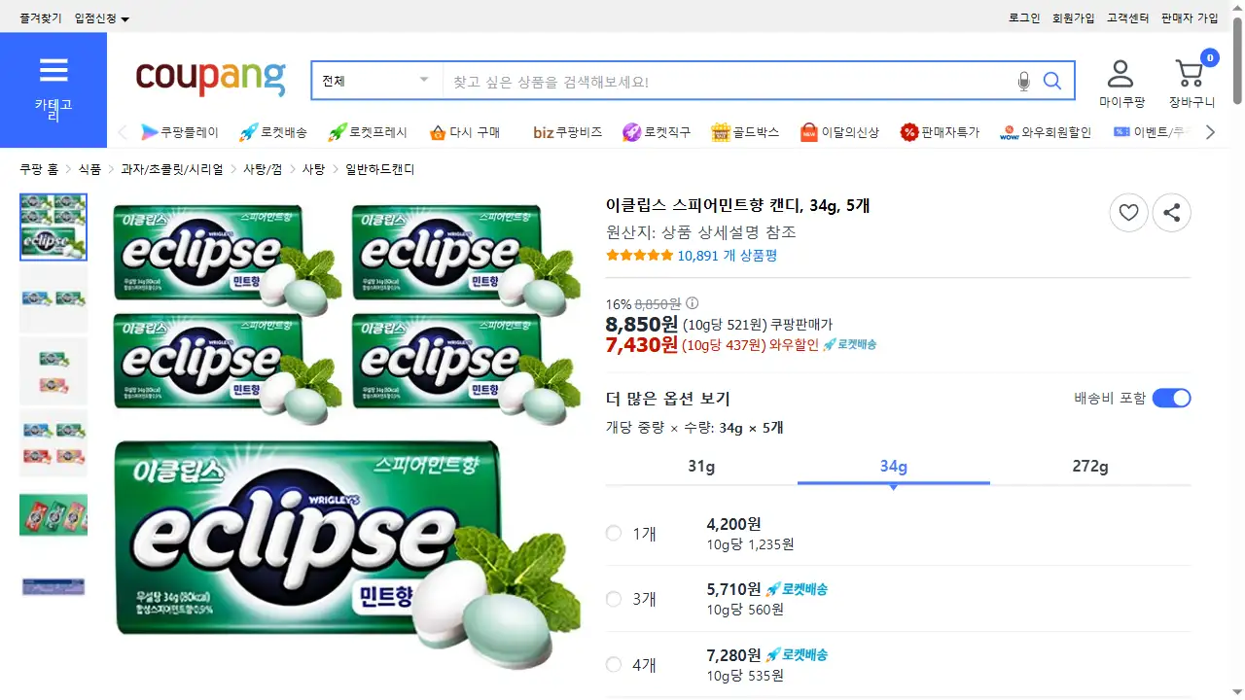Open 로켓프레시 shortcut
Image resolution: width=1245 pixels, height=700 pixels.
click(368, 132)
